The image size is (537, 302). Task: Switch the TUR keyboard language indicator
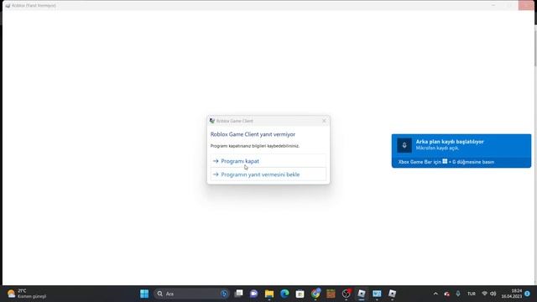472,294
